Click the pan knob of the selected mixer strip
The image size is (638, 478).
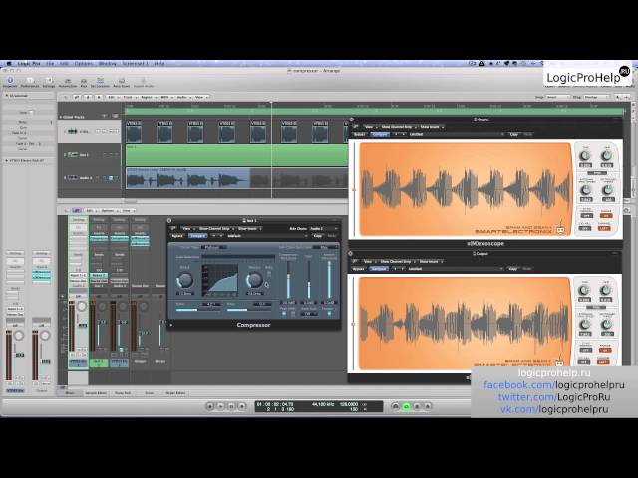point(82,306)
